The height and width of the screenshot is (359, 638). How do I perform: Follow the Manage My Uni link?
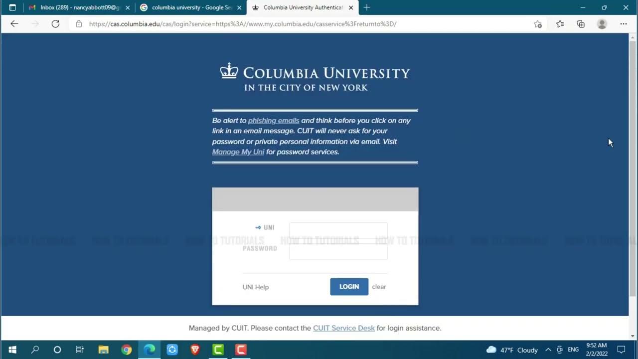click(238, 152)
